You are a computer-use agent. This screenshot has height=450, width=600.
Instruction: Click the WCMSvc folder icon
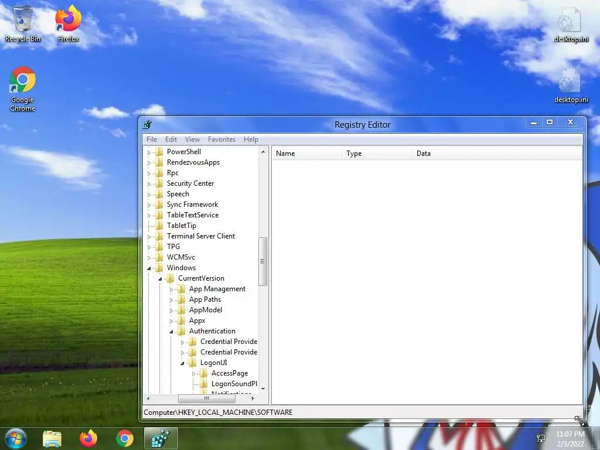click(x=159, y=257)
